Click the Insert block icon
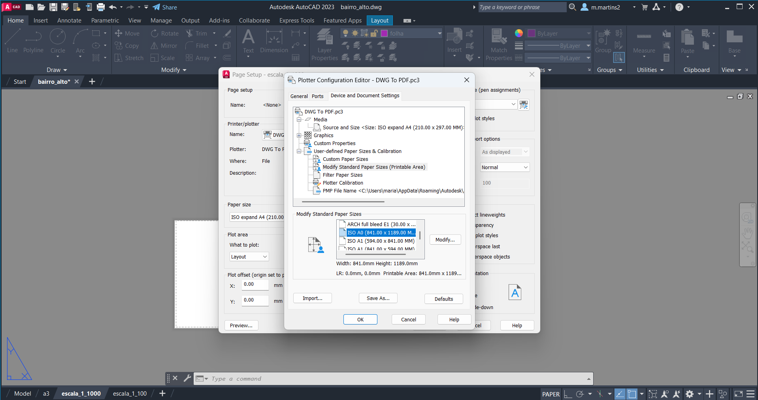Viewport: 758px width, 400px height. click(454, 41)
